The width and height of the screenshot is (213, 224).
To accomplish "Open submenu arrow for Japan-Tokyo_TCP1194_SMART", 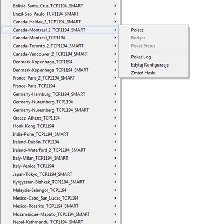I will 115,174.
